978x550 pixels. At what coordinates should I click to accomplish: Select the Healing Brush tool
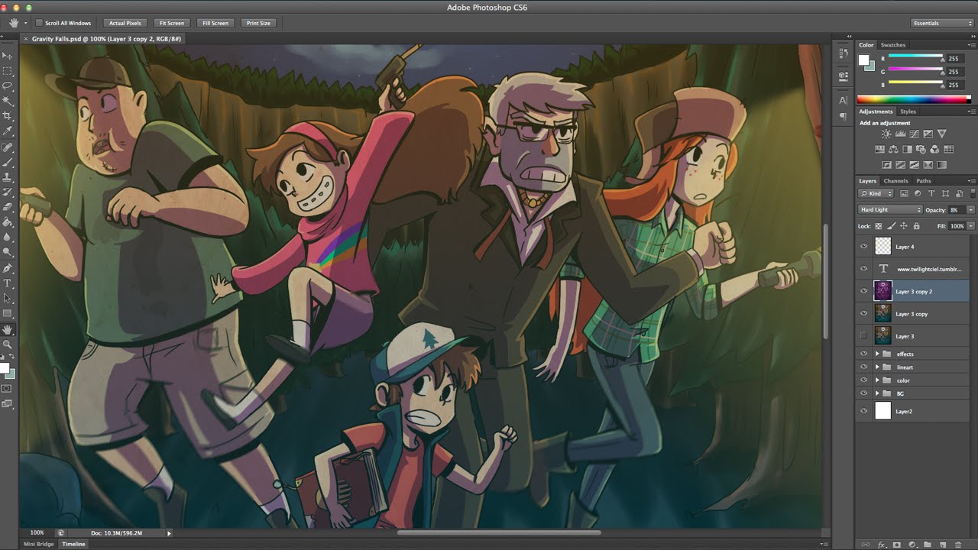(8, 147)
